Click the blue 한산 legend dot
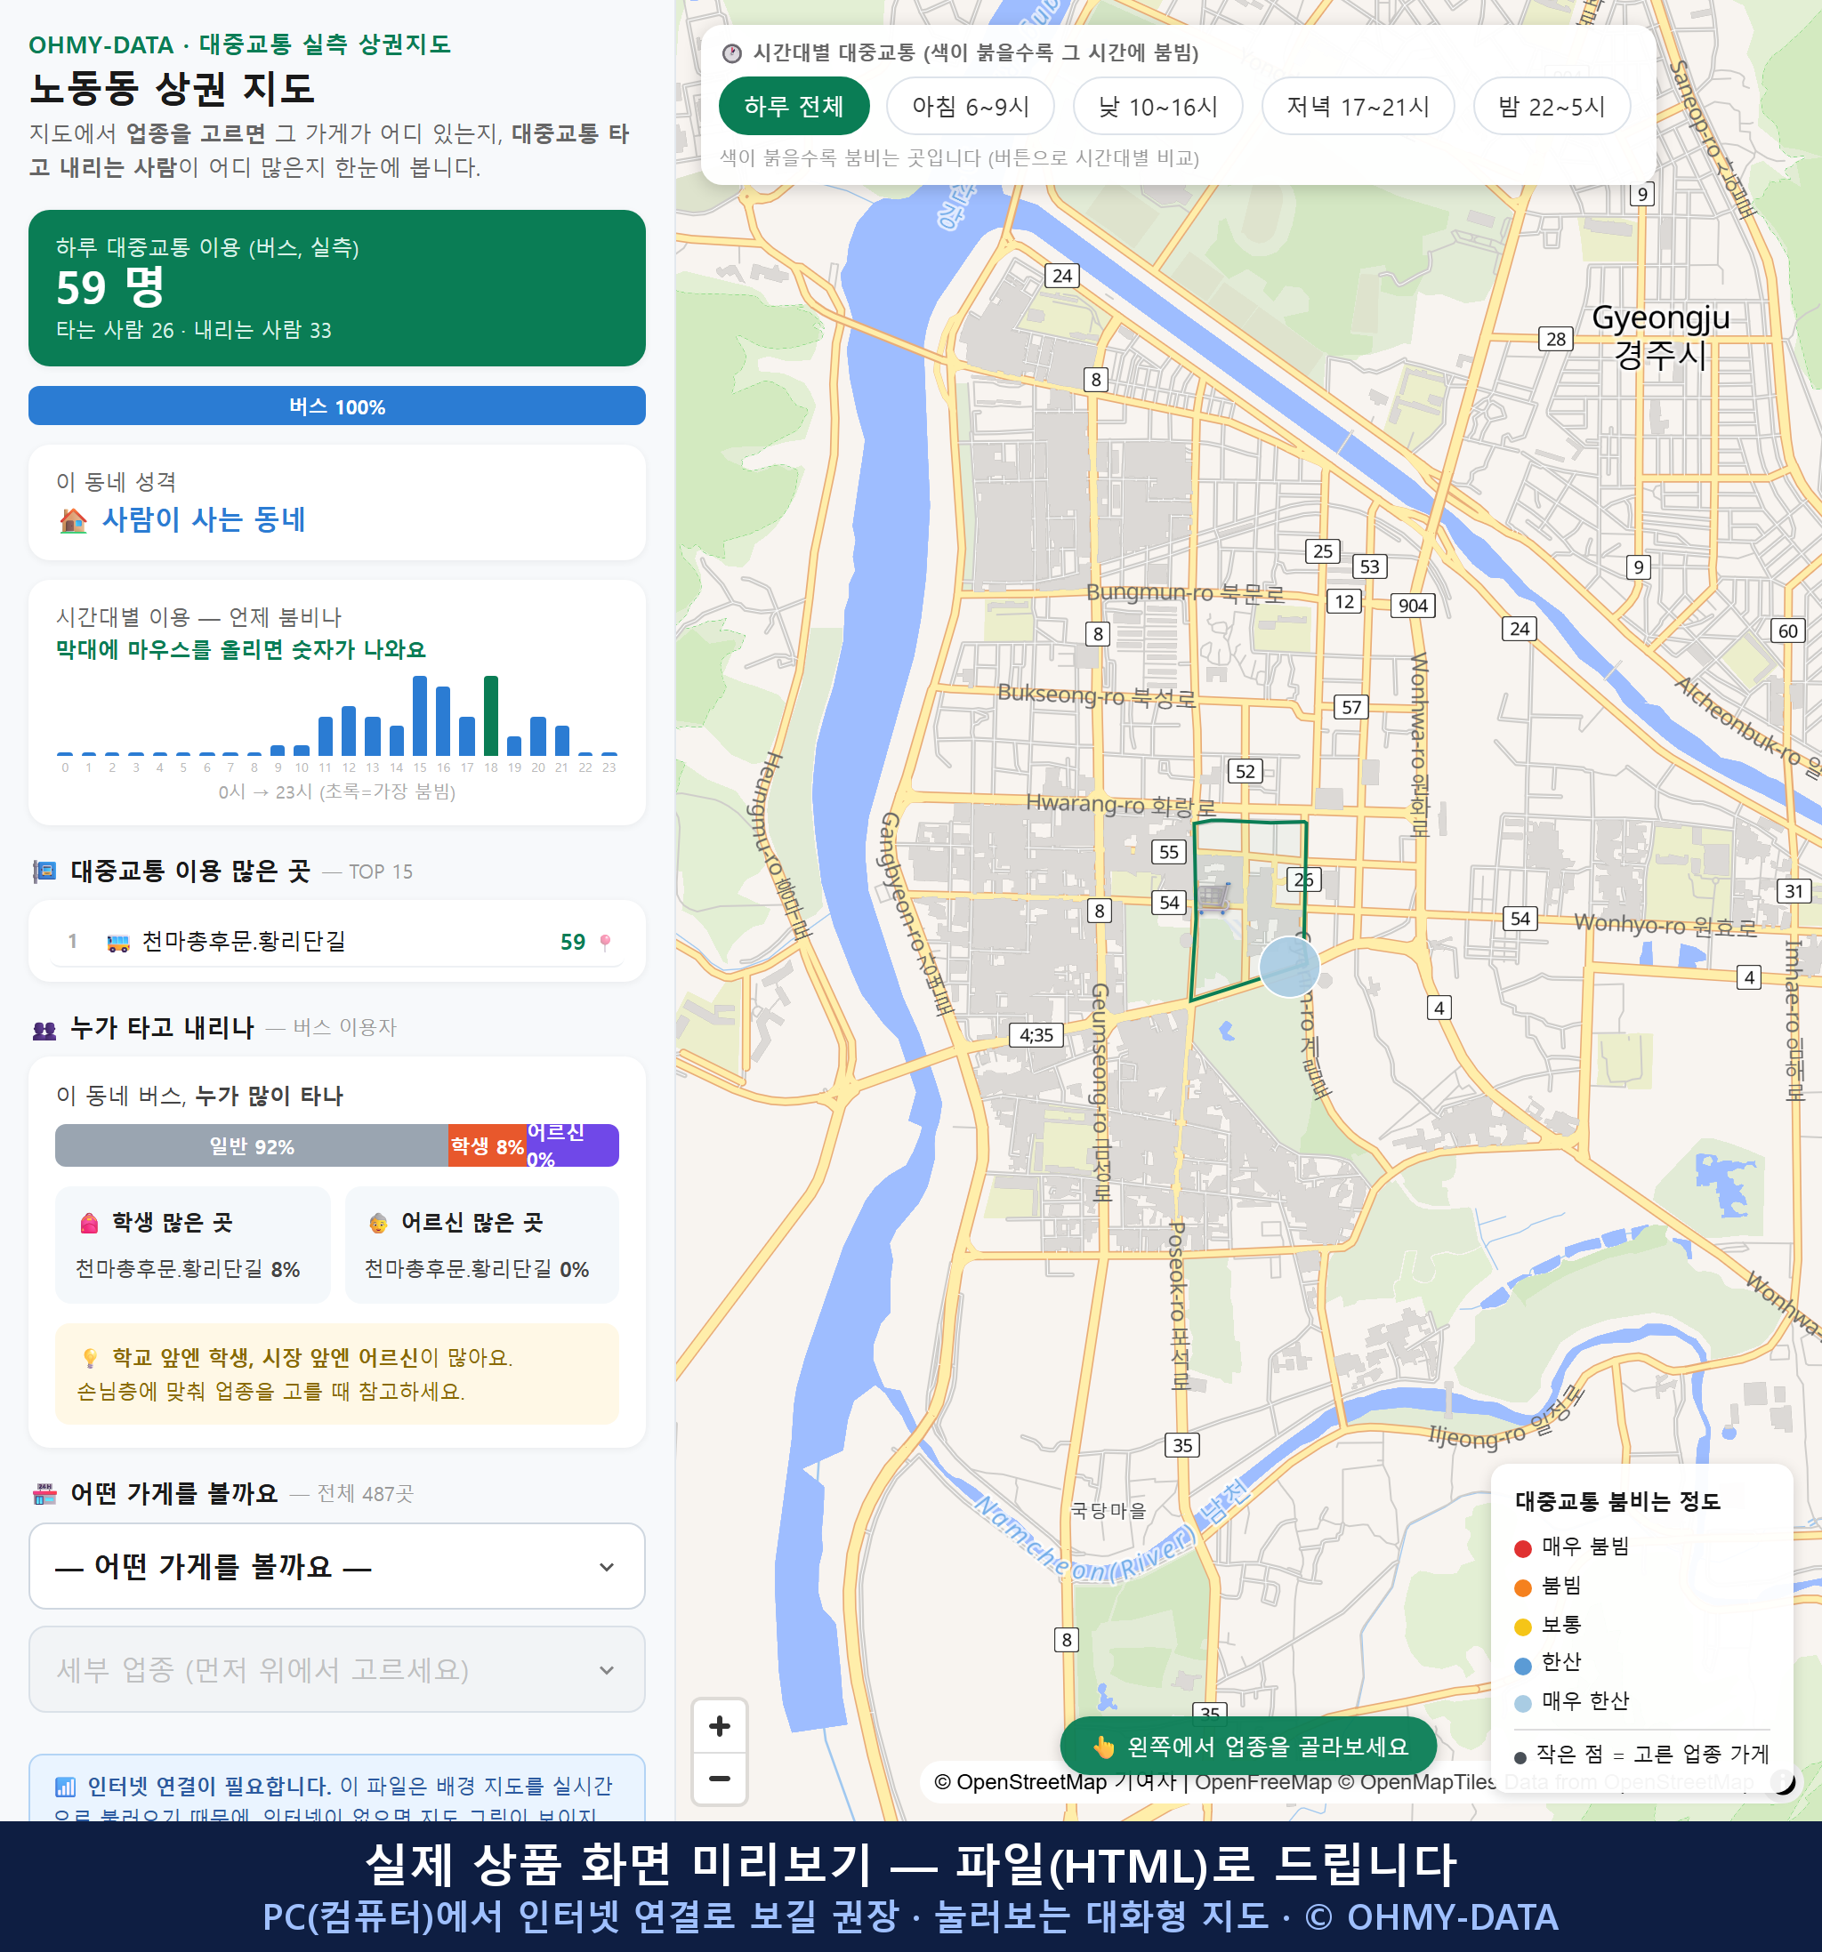 [1522, 1666]
